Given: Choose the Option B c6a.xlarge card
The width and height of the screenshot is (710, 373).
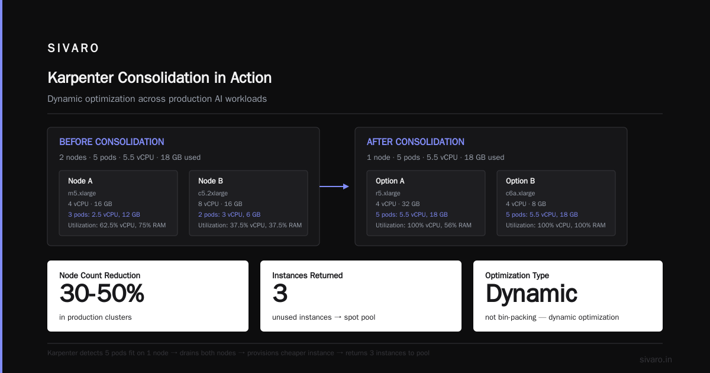Looking at the screenshot, I should coord(556,203).
